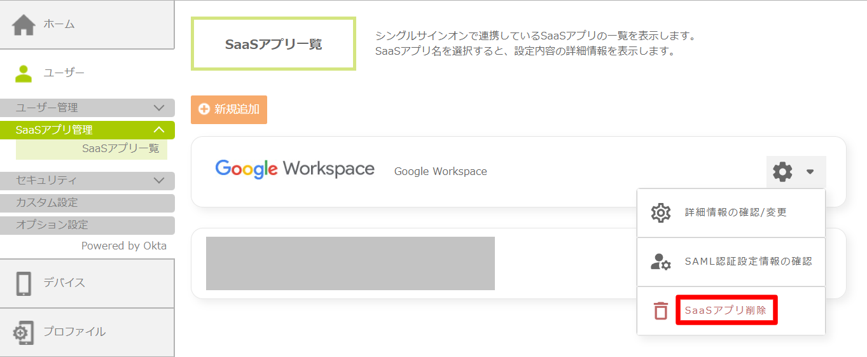Screen dimensions: 867x357
Task: Open カスタム設定 in the sidebar
Action: [x=47, y=203]
